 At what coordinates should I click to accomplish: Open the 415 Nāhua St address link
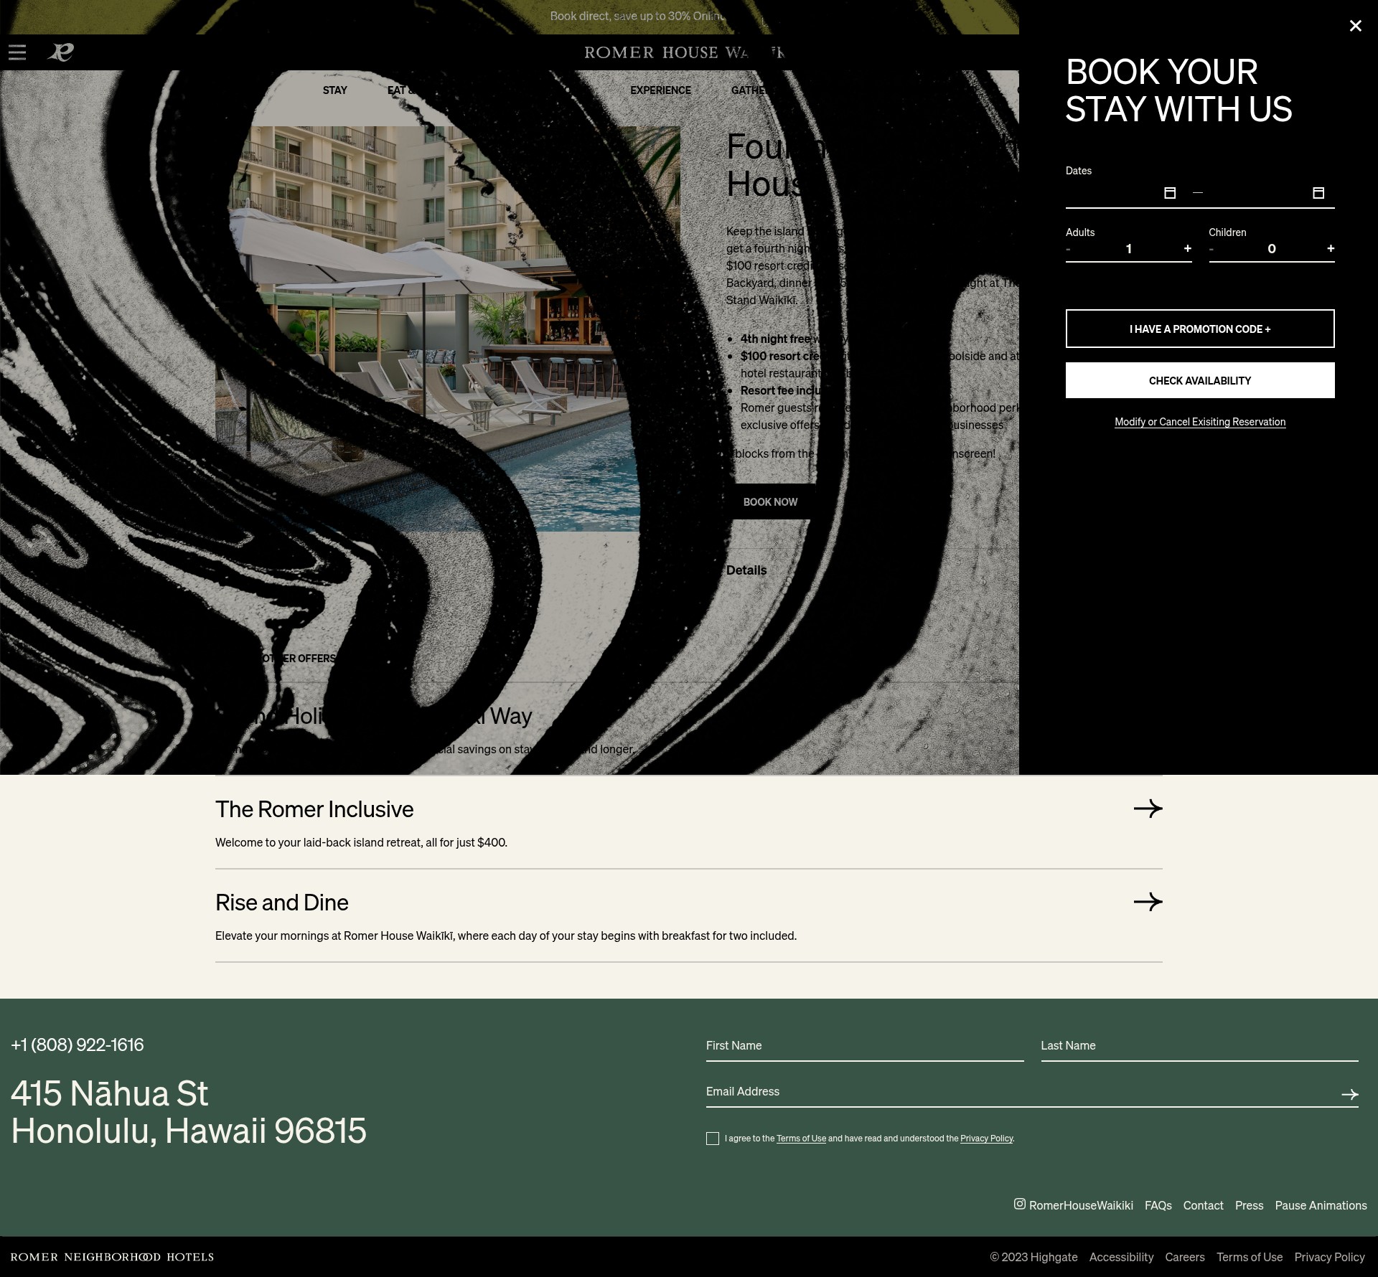pyautogui.click(x=189, y=1112)
